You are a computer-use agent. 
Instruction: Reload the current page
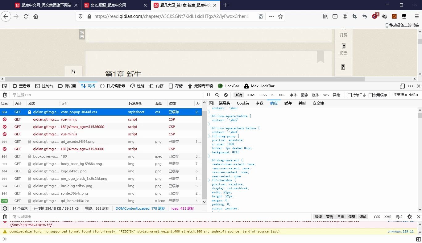(26, 16)
